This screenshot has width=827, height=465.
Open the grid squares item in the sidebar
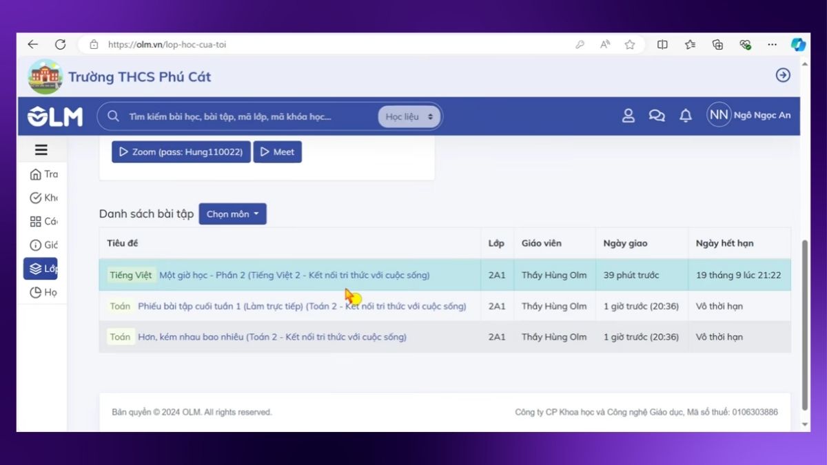click(x=44, y=221)
